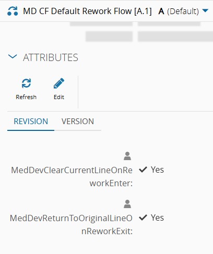Image resolution: width=213 pixels, height=254 pixels.
Task: Click checkmark next to MedDevClearCurrentLineOnReworkEnter
Action: point(143,170)
